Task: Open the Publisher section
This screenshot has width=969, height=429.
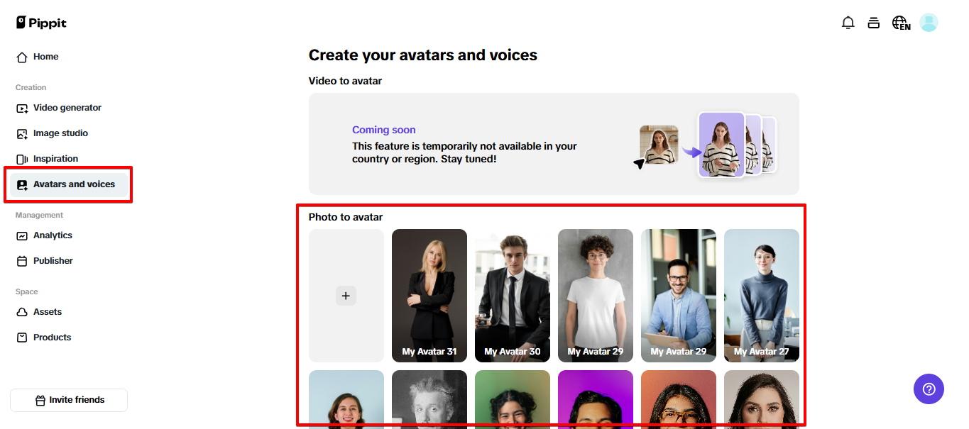Action: [53, 260]
